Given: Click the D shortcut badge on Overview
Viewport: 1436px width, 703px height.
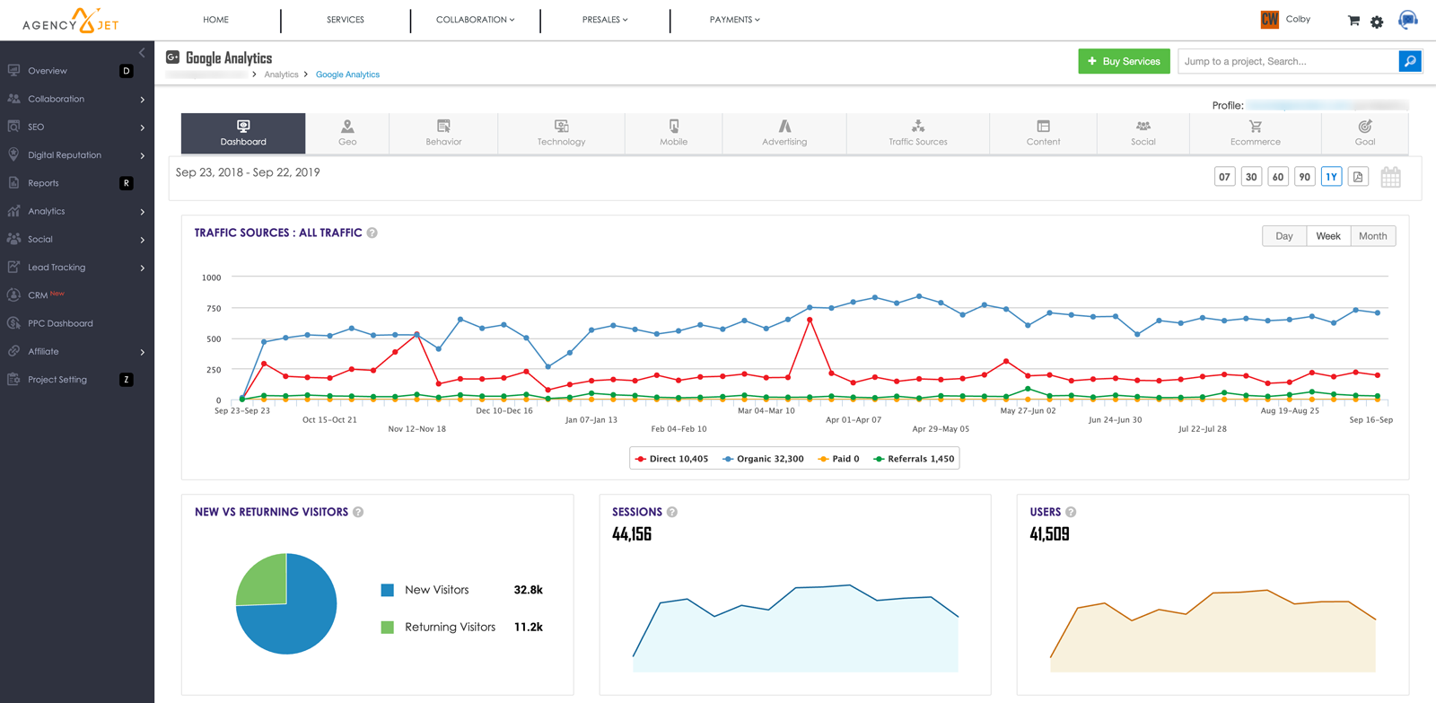Looking at the screenshot, I should coord(127,71).
